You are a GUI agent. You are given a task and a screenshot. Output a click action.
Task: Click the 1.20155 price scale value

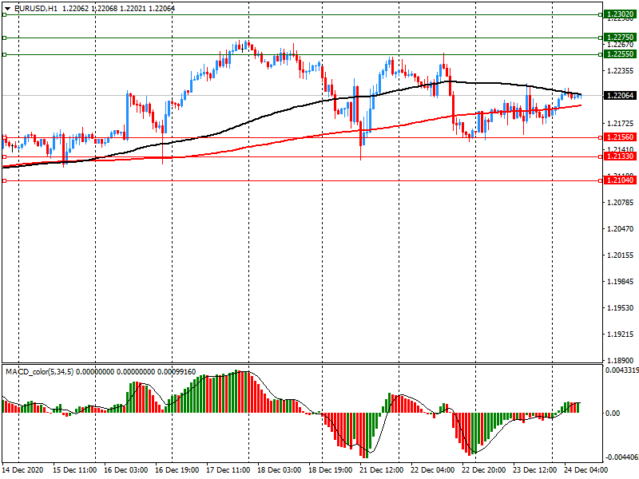[x=621, y=255]
